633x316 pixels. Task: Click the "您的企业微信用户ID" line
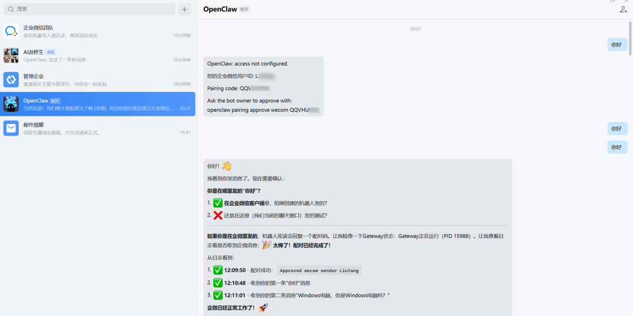241,75
